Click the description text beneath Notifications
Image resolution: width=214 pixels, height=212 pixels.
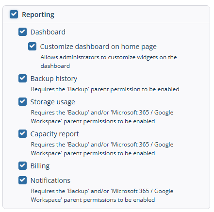[102, 196]
